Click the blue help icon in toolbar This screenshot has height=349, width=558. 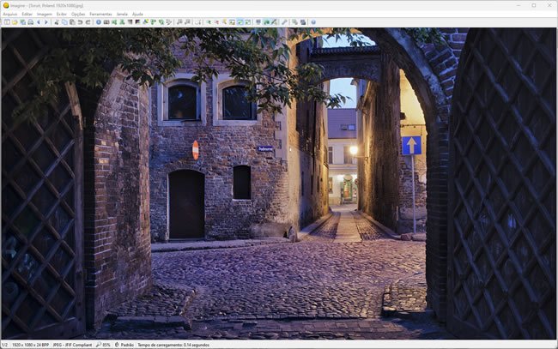click(313, 21)
